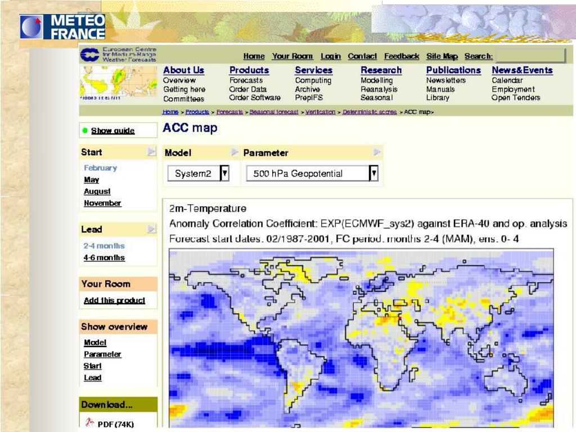Open Modelling under Research
Viewport: 576px width, 432px height.
coord(376,80)
